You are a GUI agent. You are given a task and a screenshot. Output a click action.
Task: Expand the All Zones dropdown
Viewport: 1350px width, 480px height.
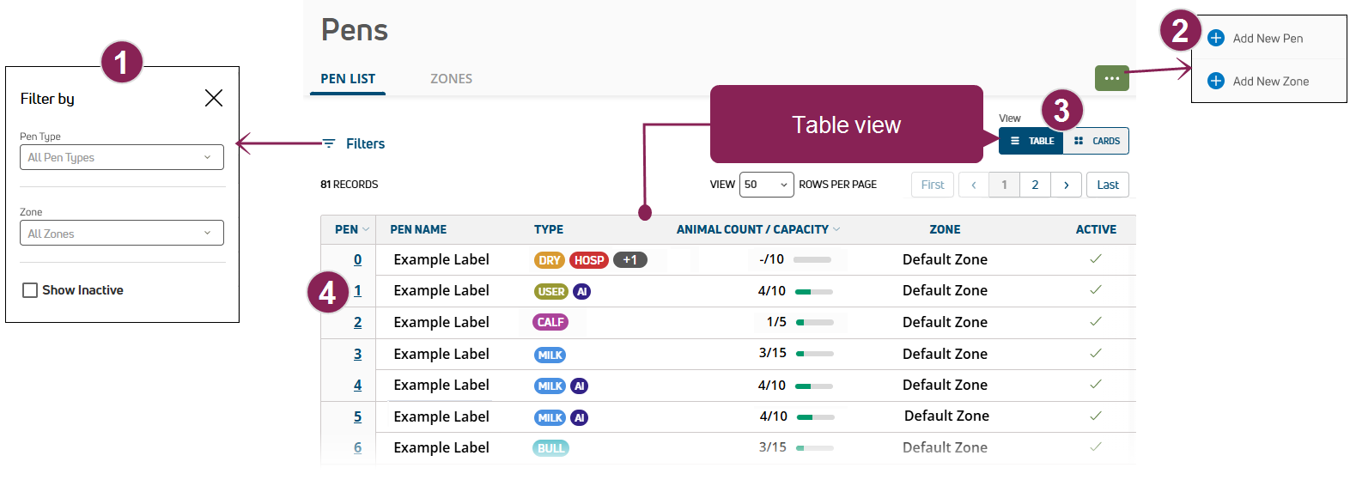click(x=121, y=233)
